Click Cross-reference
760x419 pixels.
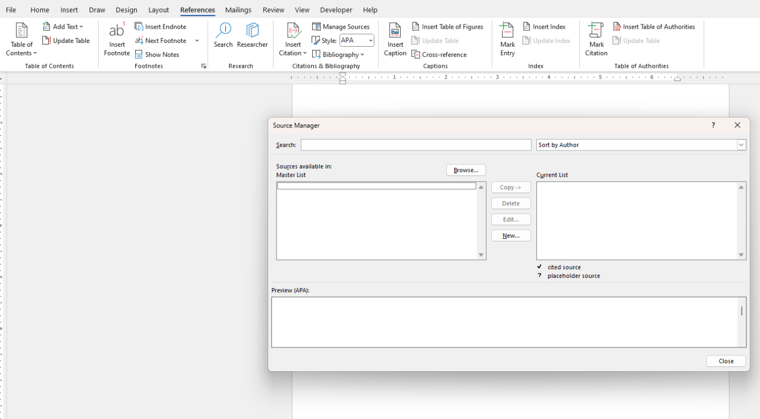[439, 55]
